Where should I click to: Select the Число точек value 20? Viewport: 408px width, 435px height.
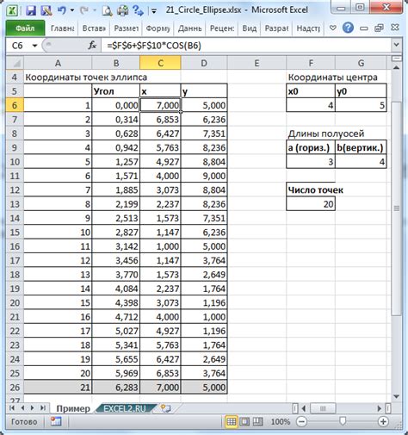311,204
